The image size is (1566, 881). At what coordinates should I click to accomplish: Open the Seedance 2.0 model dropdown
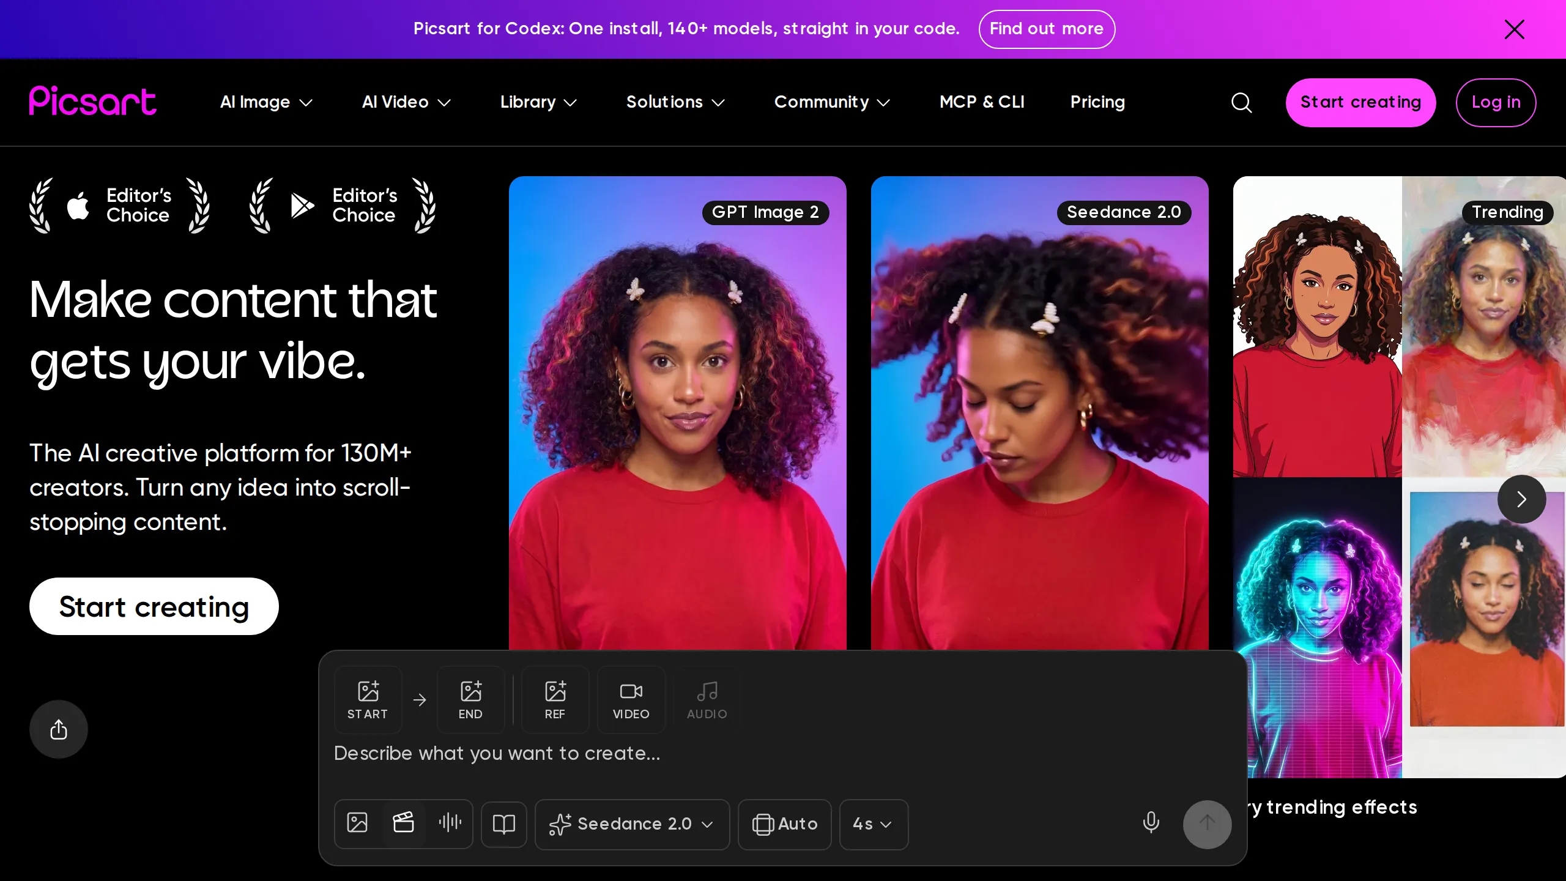click(x=632, y=824)
